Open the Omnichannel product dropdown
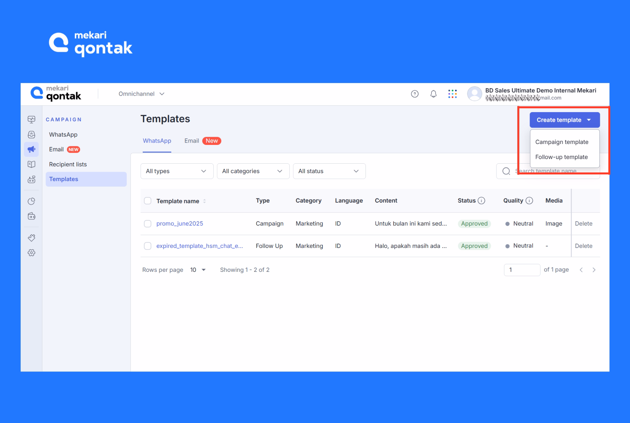The height and width of the screenshot is (423, 630). 141,94
